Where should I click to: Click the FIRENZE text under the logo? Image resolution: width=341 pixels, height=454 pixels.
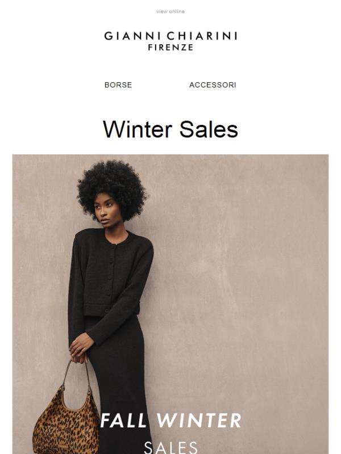(170, 48)
